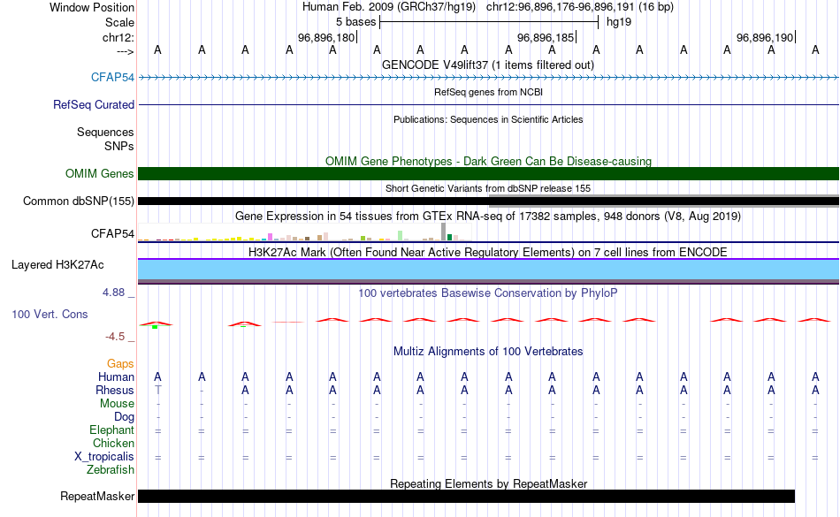Click the tall gray GTEx expression bar

444,232
